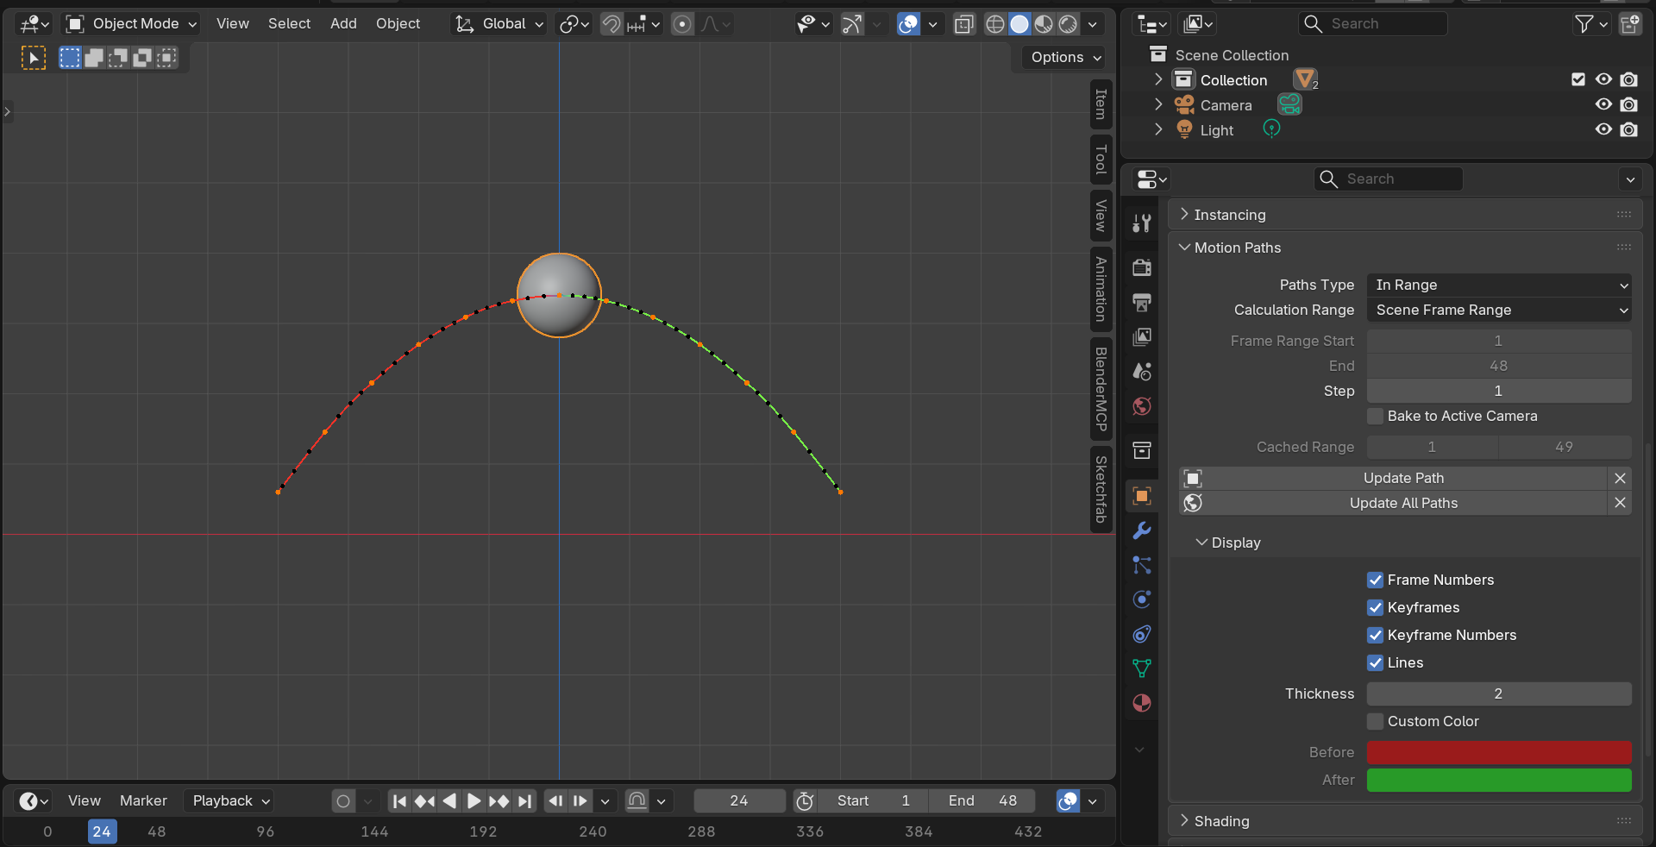Switch to rendered viewport shading
This screenshot has height=847, width=1656.
coord(1068,24)
